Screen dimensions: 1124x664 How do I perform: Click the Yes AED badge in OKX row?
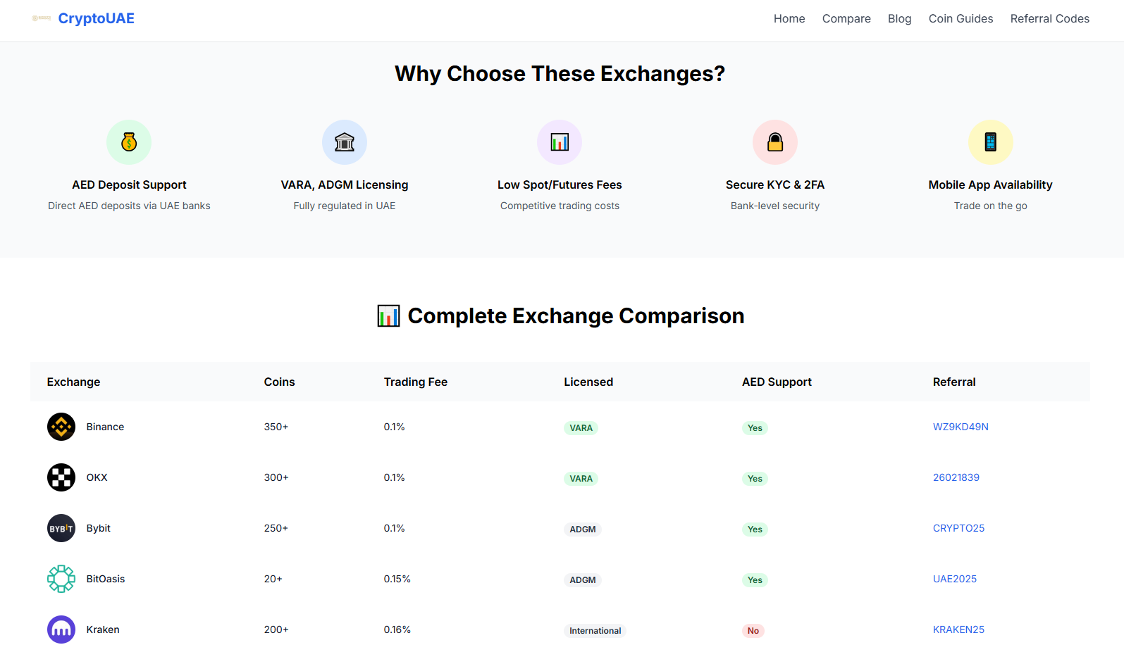(755, 479)
